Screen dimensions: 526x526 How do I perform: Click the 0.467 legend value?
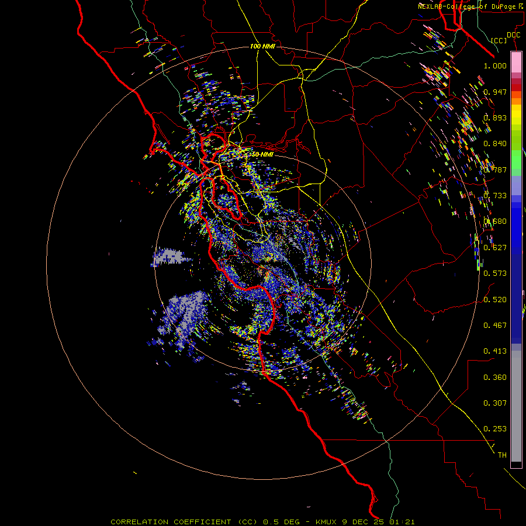click(495, 326)
